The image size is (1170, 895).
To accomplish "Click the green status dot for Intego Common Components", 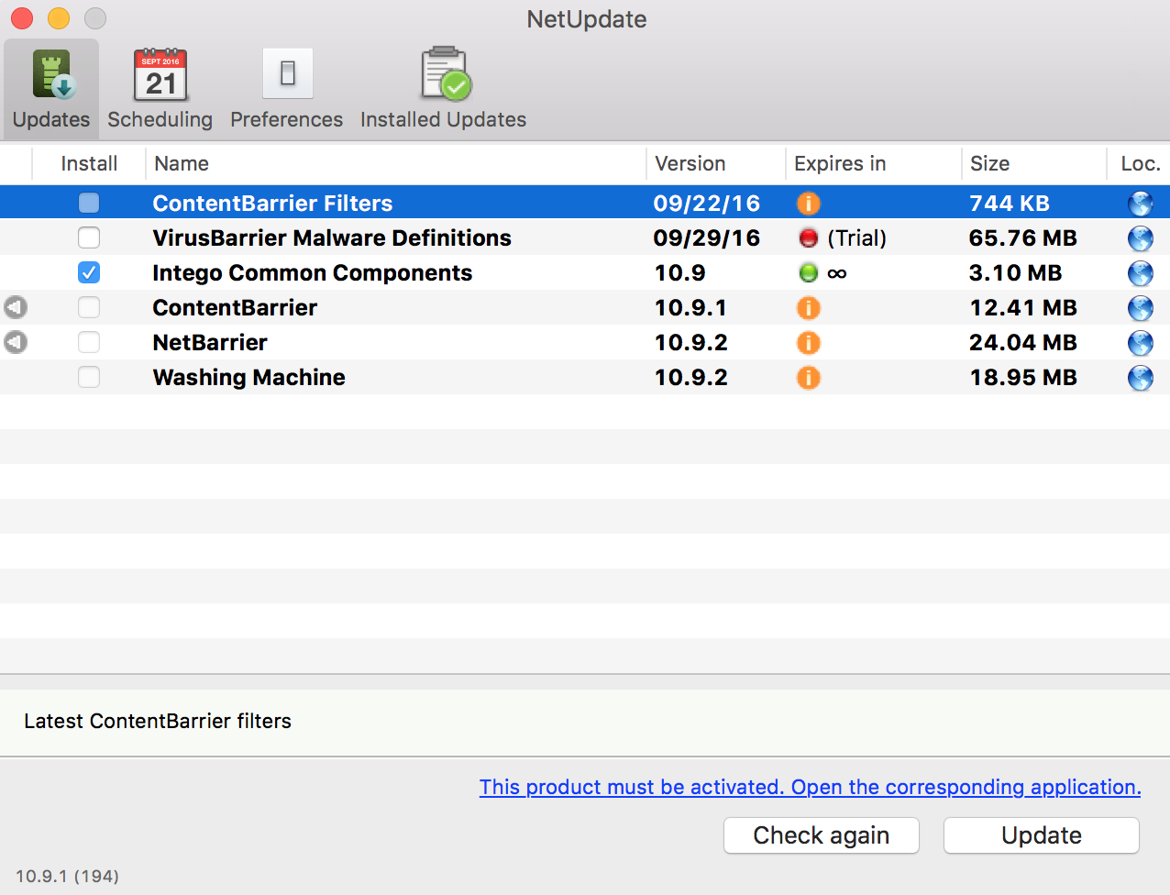I will [x=809, y=272].
